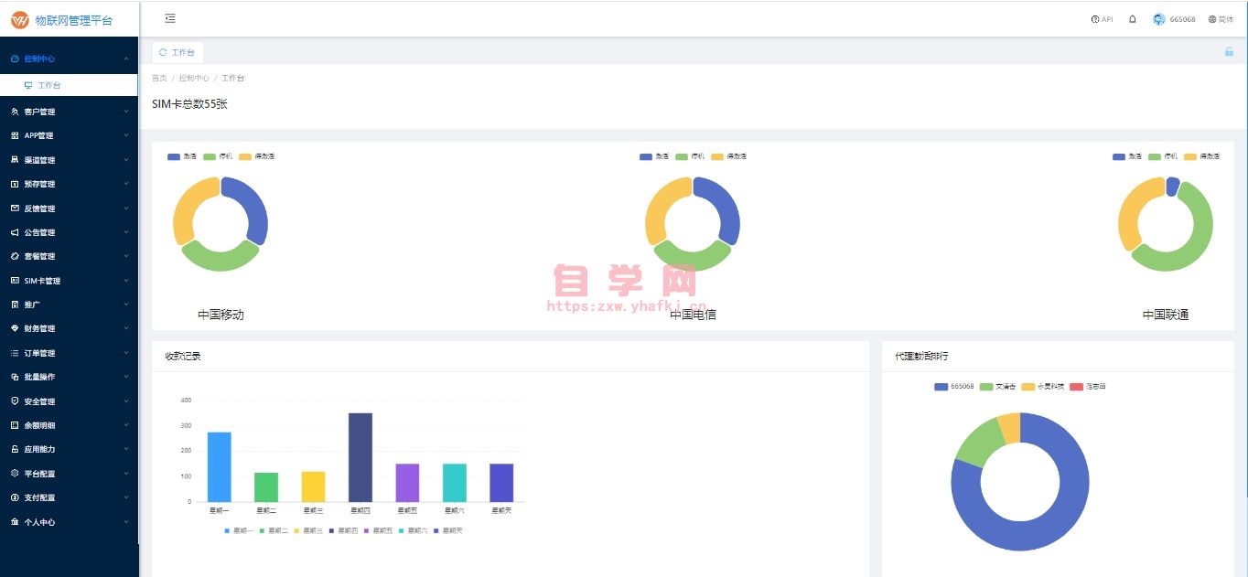Toggle 待激活 legend in 中国电信 chart
Screen dimensions: 1248x577
[728, 156]
